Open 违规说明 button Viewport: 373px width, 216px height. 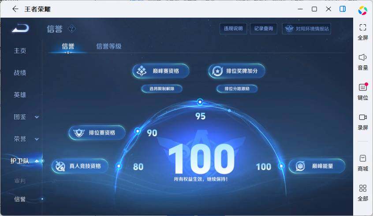coord(233,29)
